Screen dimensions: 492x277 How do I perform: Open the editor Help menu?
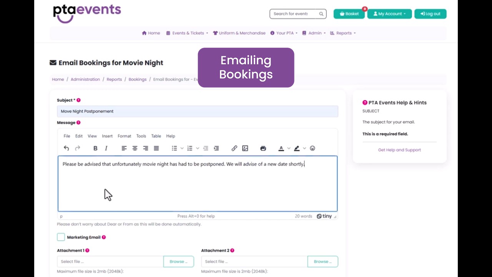(x=171, y=136)
